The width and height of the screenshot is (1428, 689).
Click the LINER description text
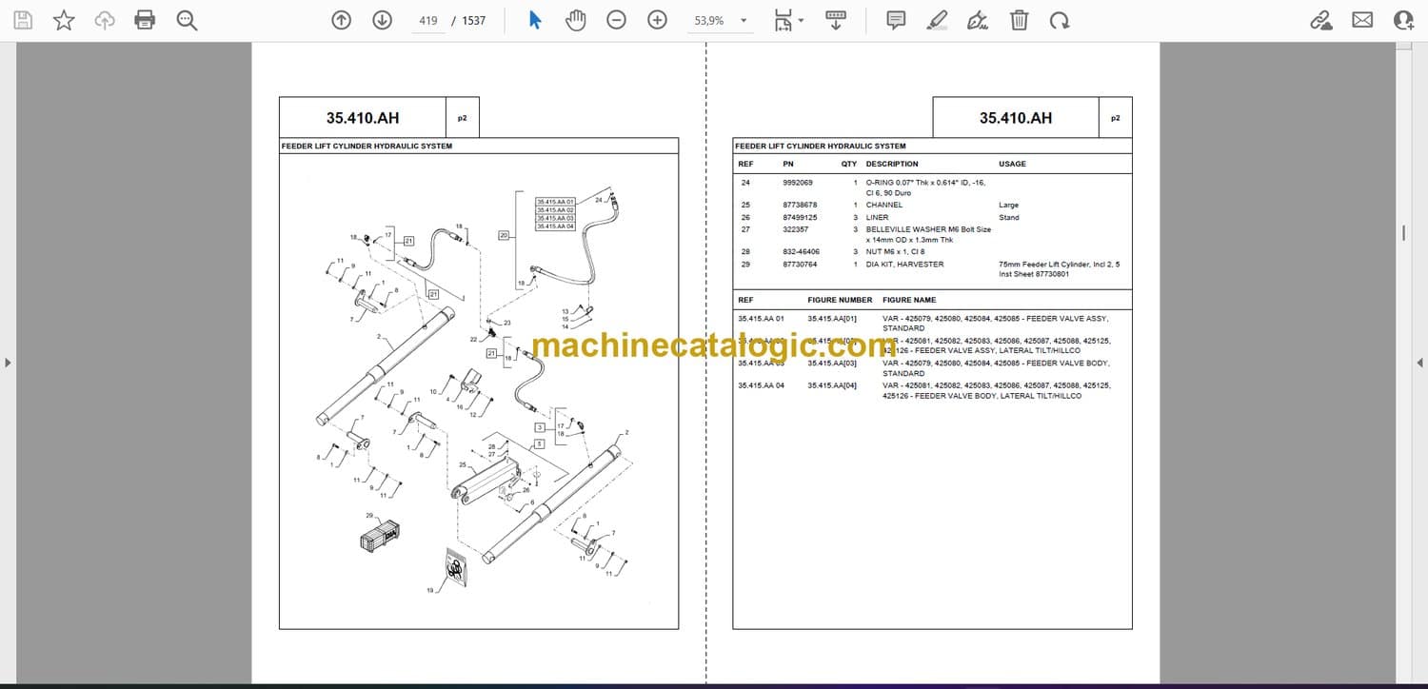pyautogui.click(x=878, y=218)
